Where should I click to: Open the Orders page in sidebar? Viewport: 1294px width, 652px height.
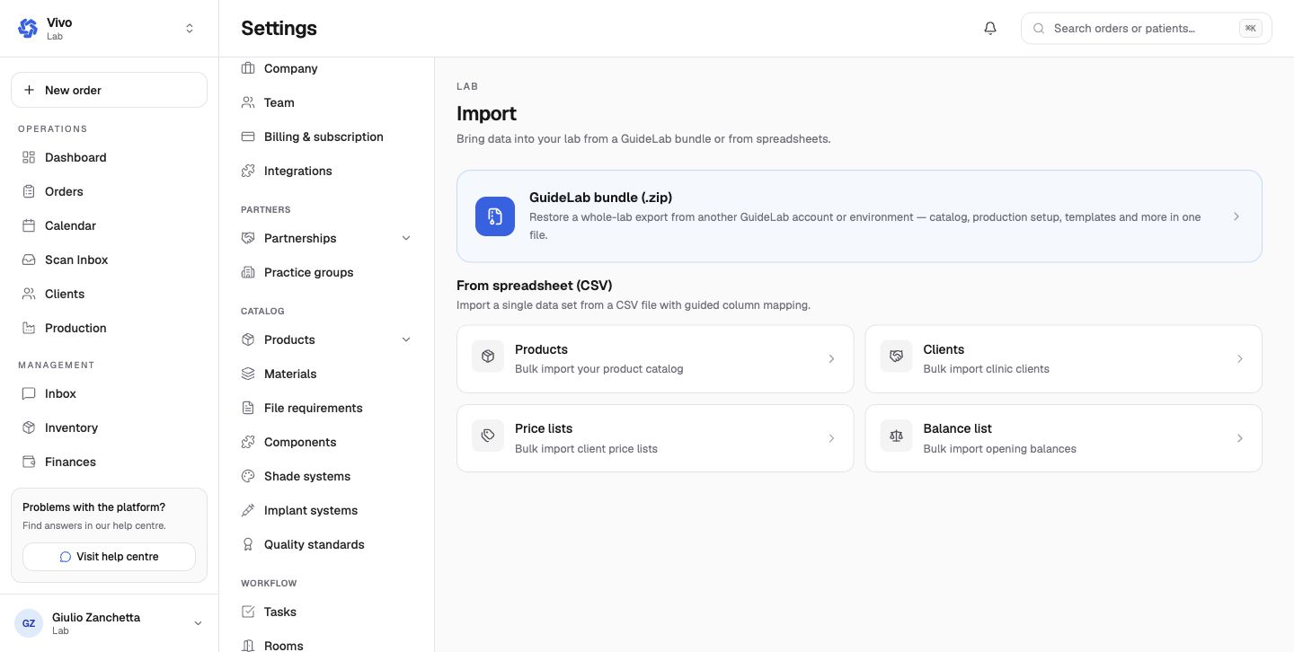109,191
